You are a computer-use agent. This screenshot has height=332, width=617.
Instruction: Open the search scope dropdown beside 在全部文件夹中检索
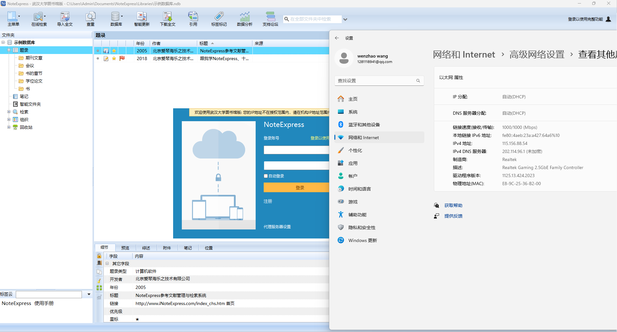[x=345, y=19]
